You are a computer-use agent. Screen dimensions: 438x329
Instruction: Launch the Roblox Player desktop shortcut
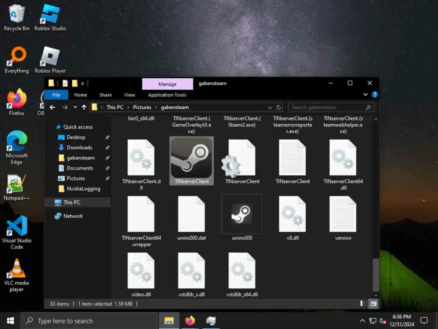pos(50,60)
